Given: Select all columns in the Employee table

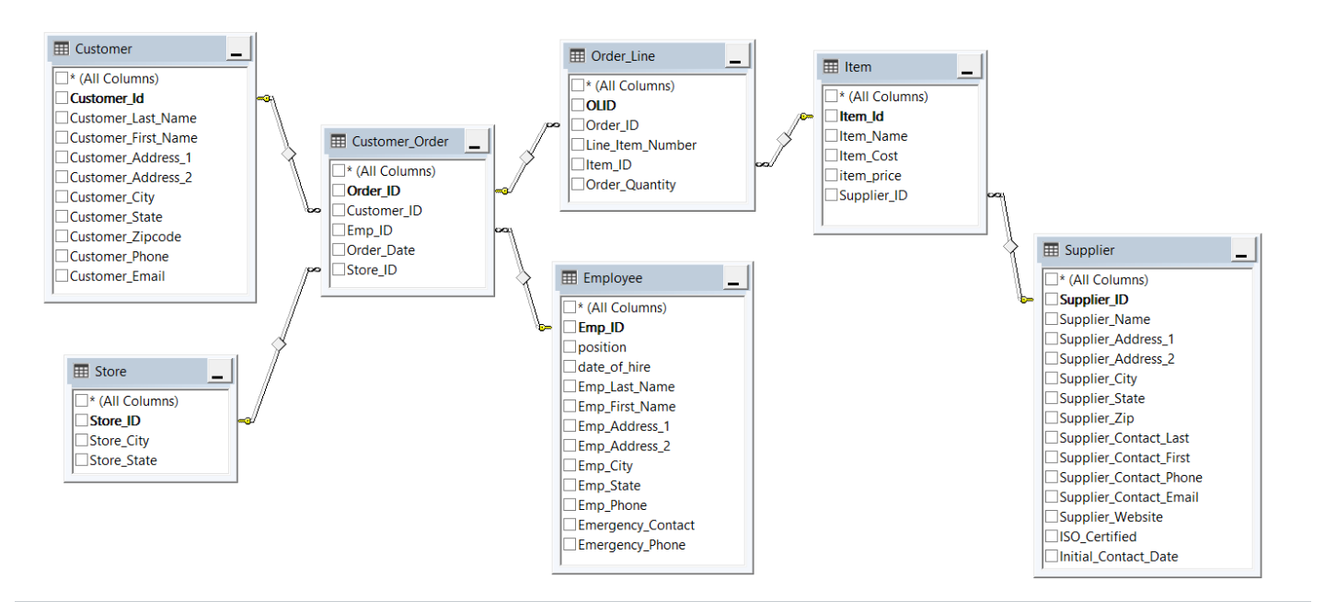Looking at the screenshot, I should pyautogui.click(x=570, y=307).
